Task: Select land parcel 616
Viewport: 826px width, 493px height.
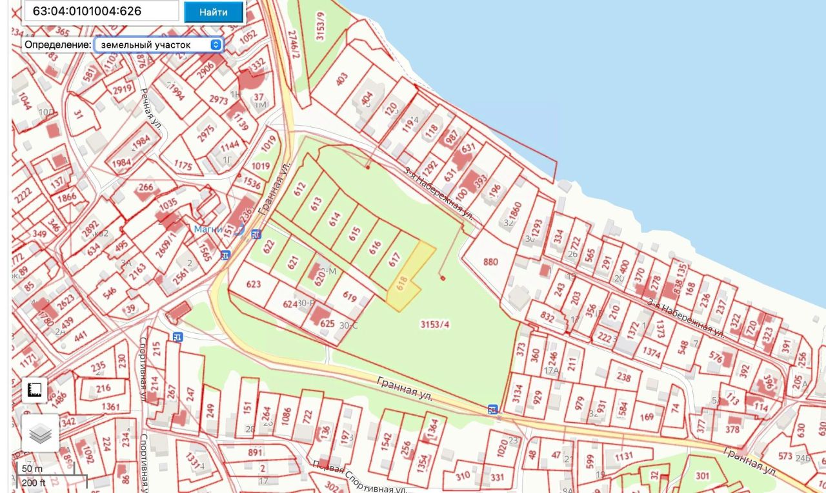Action: coord(375,247)
